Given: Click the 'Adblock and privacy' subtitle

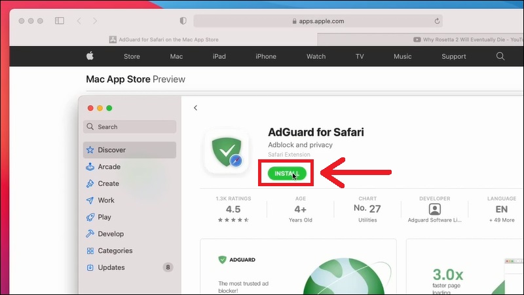Looking at the screenshot, I should pos(300,145).
